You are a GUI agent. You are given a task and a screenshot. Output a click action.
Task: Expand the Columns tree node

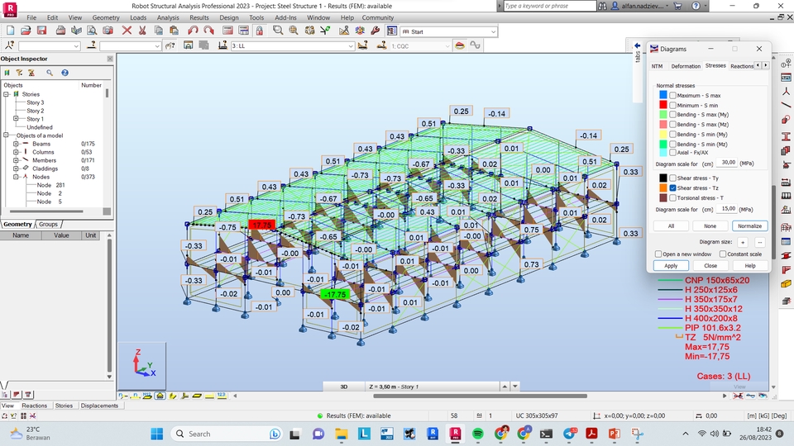click(16, 152)
